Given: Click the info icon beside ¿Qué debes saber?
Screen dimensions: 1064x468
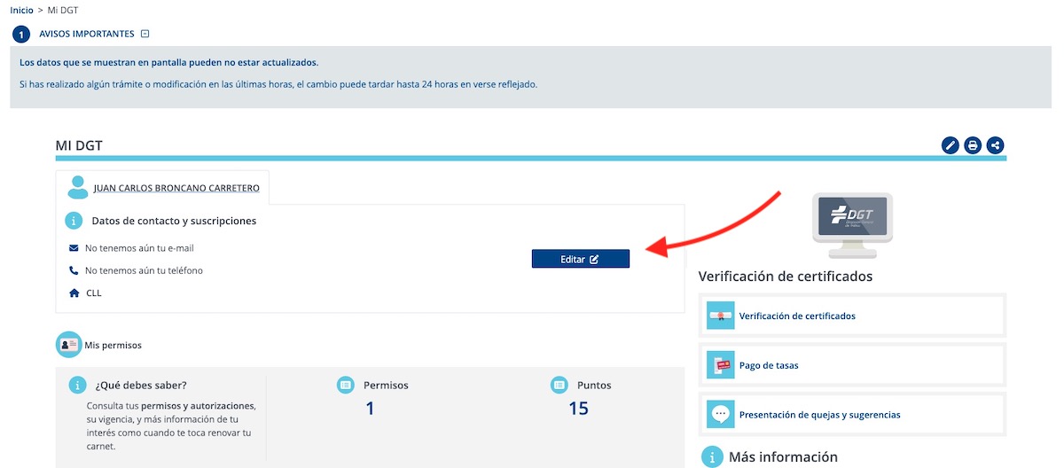Looking at the screenshot, I should click(x=78, y=386).
